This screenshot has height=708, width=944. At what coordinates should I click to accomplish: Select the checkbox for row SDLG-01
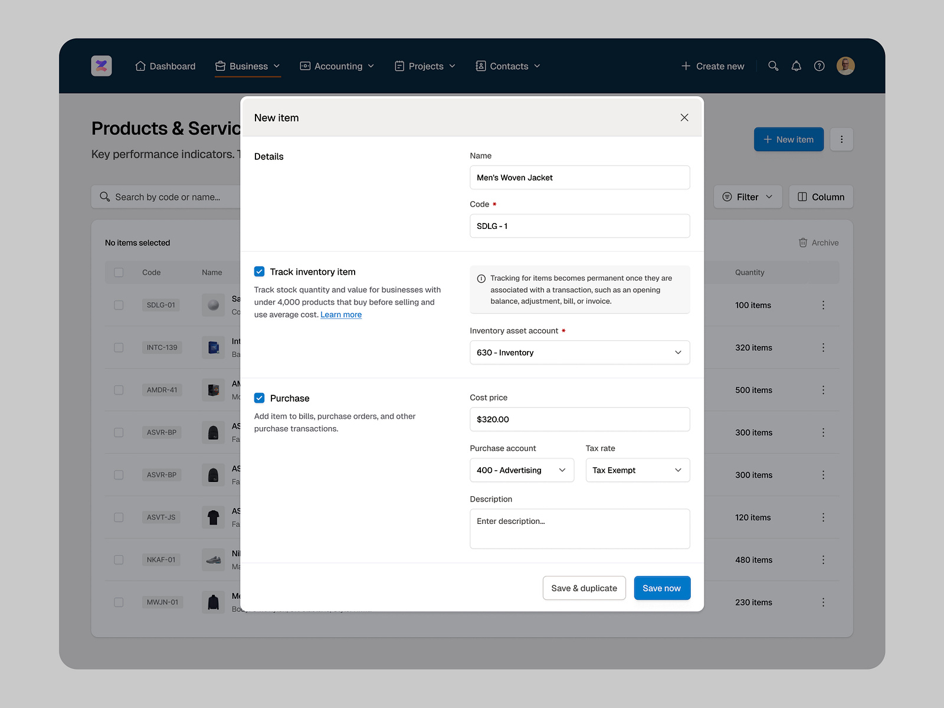[x=119, y=305]
